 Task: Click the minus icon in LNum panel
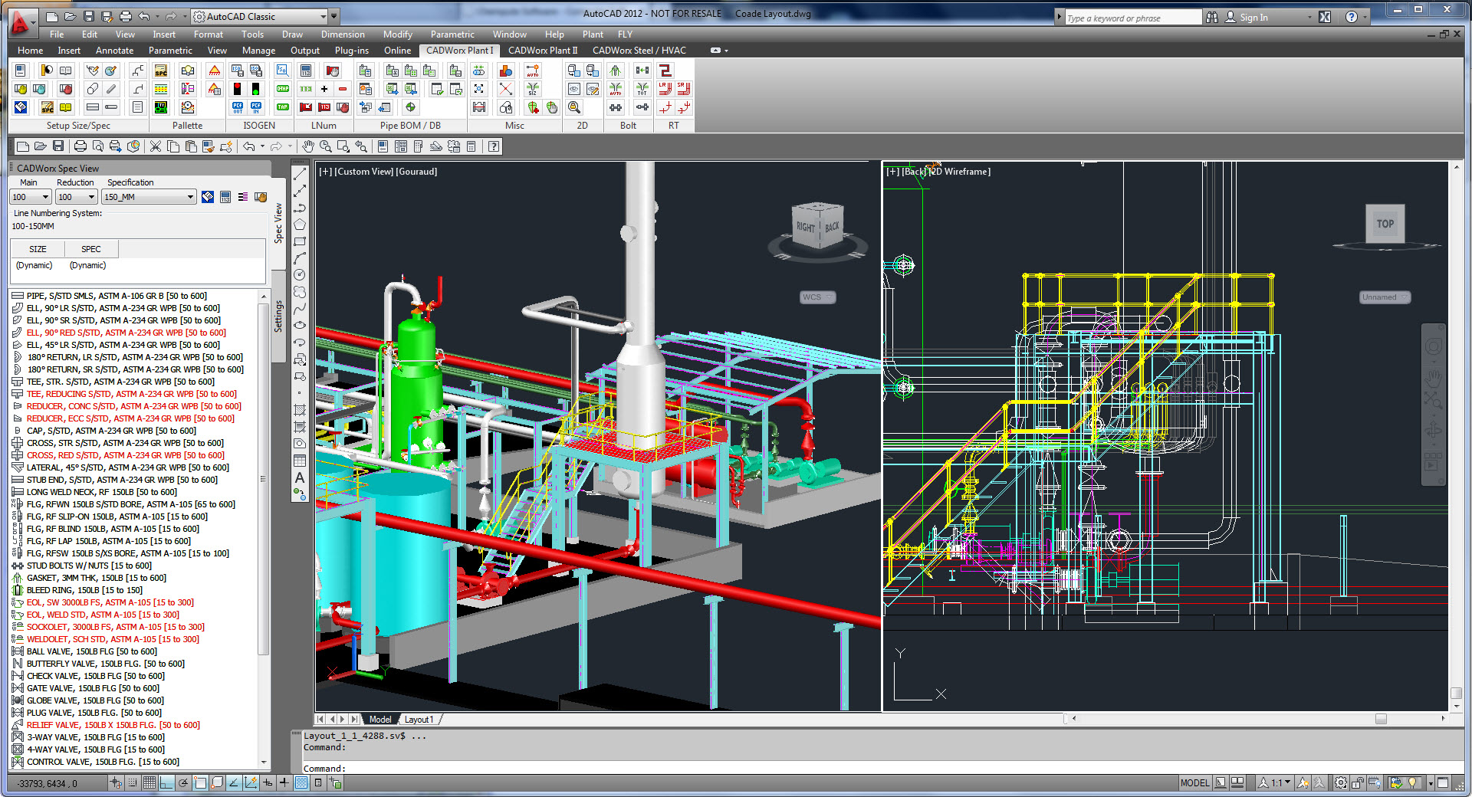(x=343, y=89)
